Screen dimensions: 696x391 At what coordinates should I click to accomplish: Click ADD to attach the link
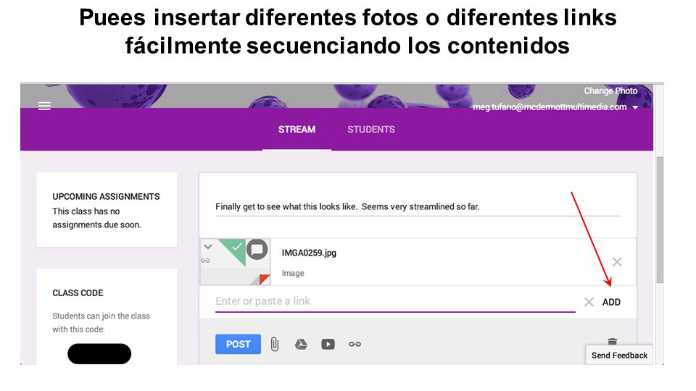tap(611, 302)
